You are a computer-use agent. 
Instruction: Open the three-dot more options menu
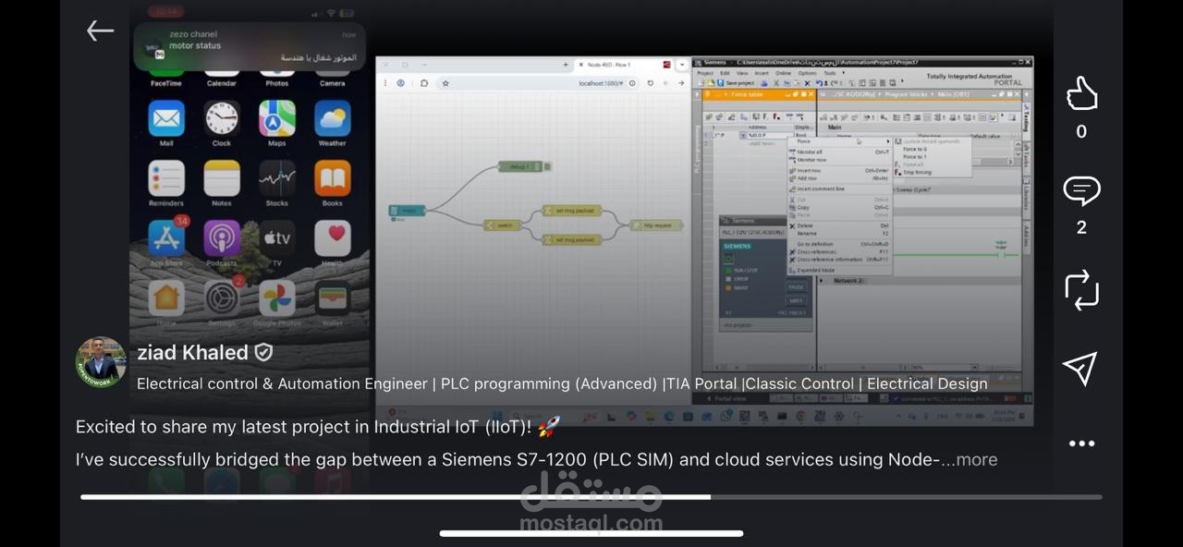(1081, 444)
